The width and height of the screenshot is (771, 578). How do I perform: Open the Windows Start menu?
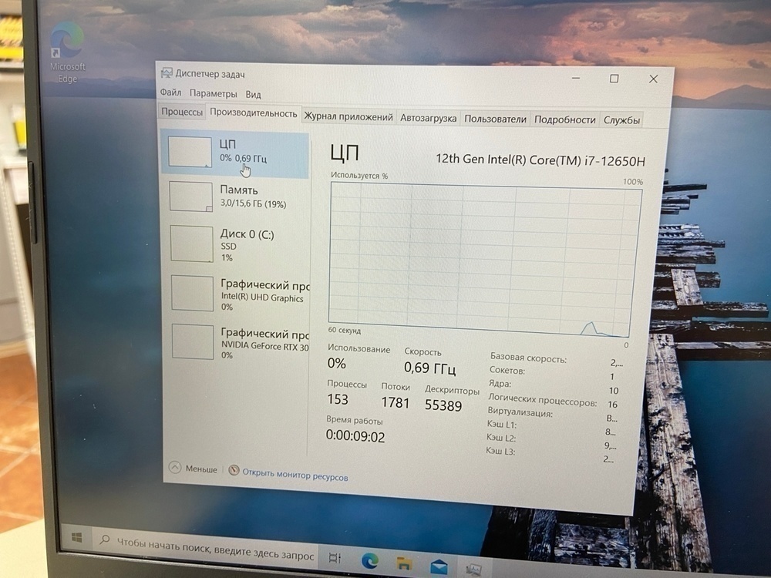(76, 537)
